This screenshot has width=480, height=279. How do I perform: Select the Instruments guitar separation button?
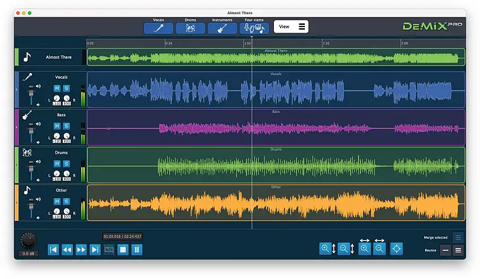222,28
